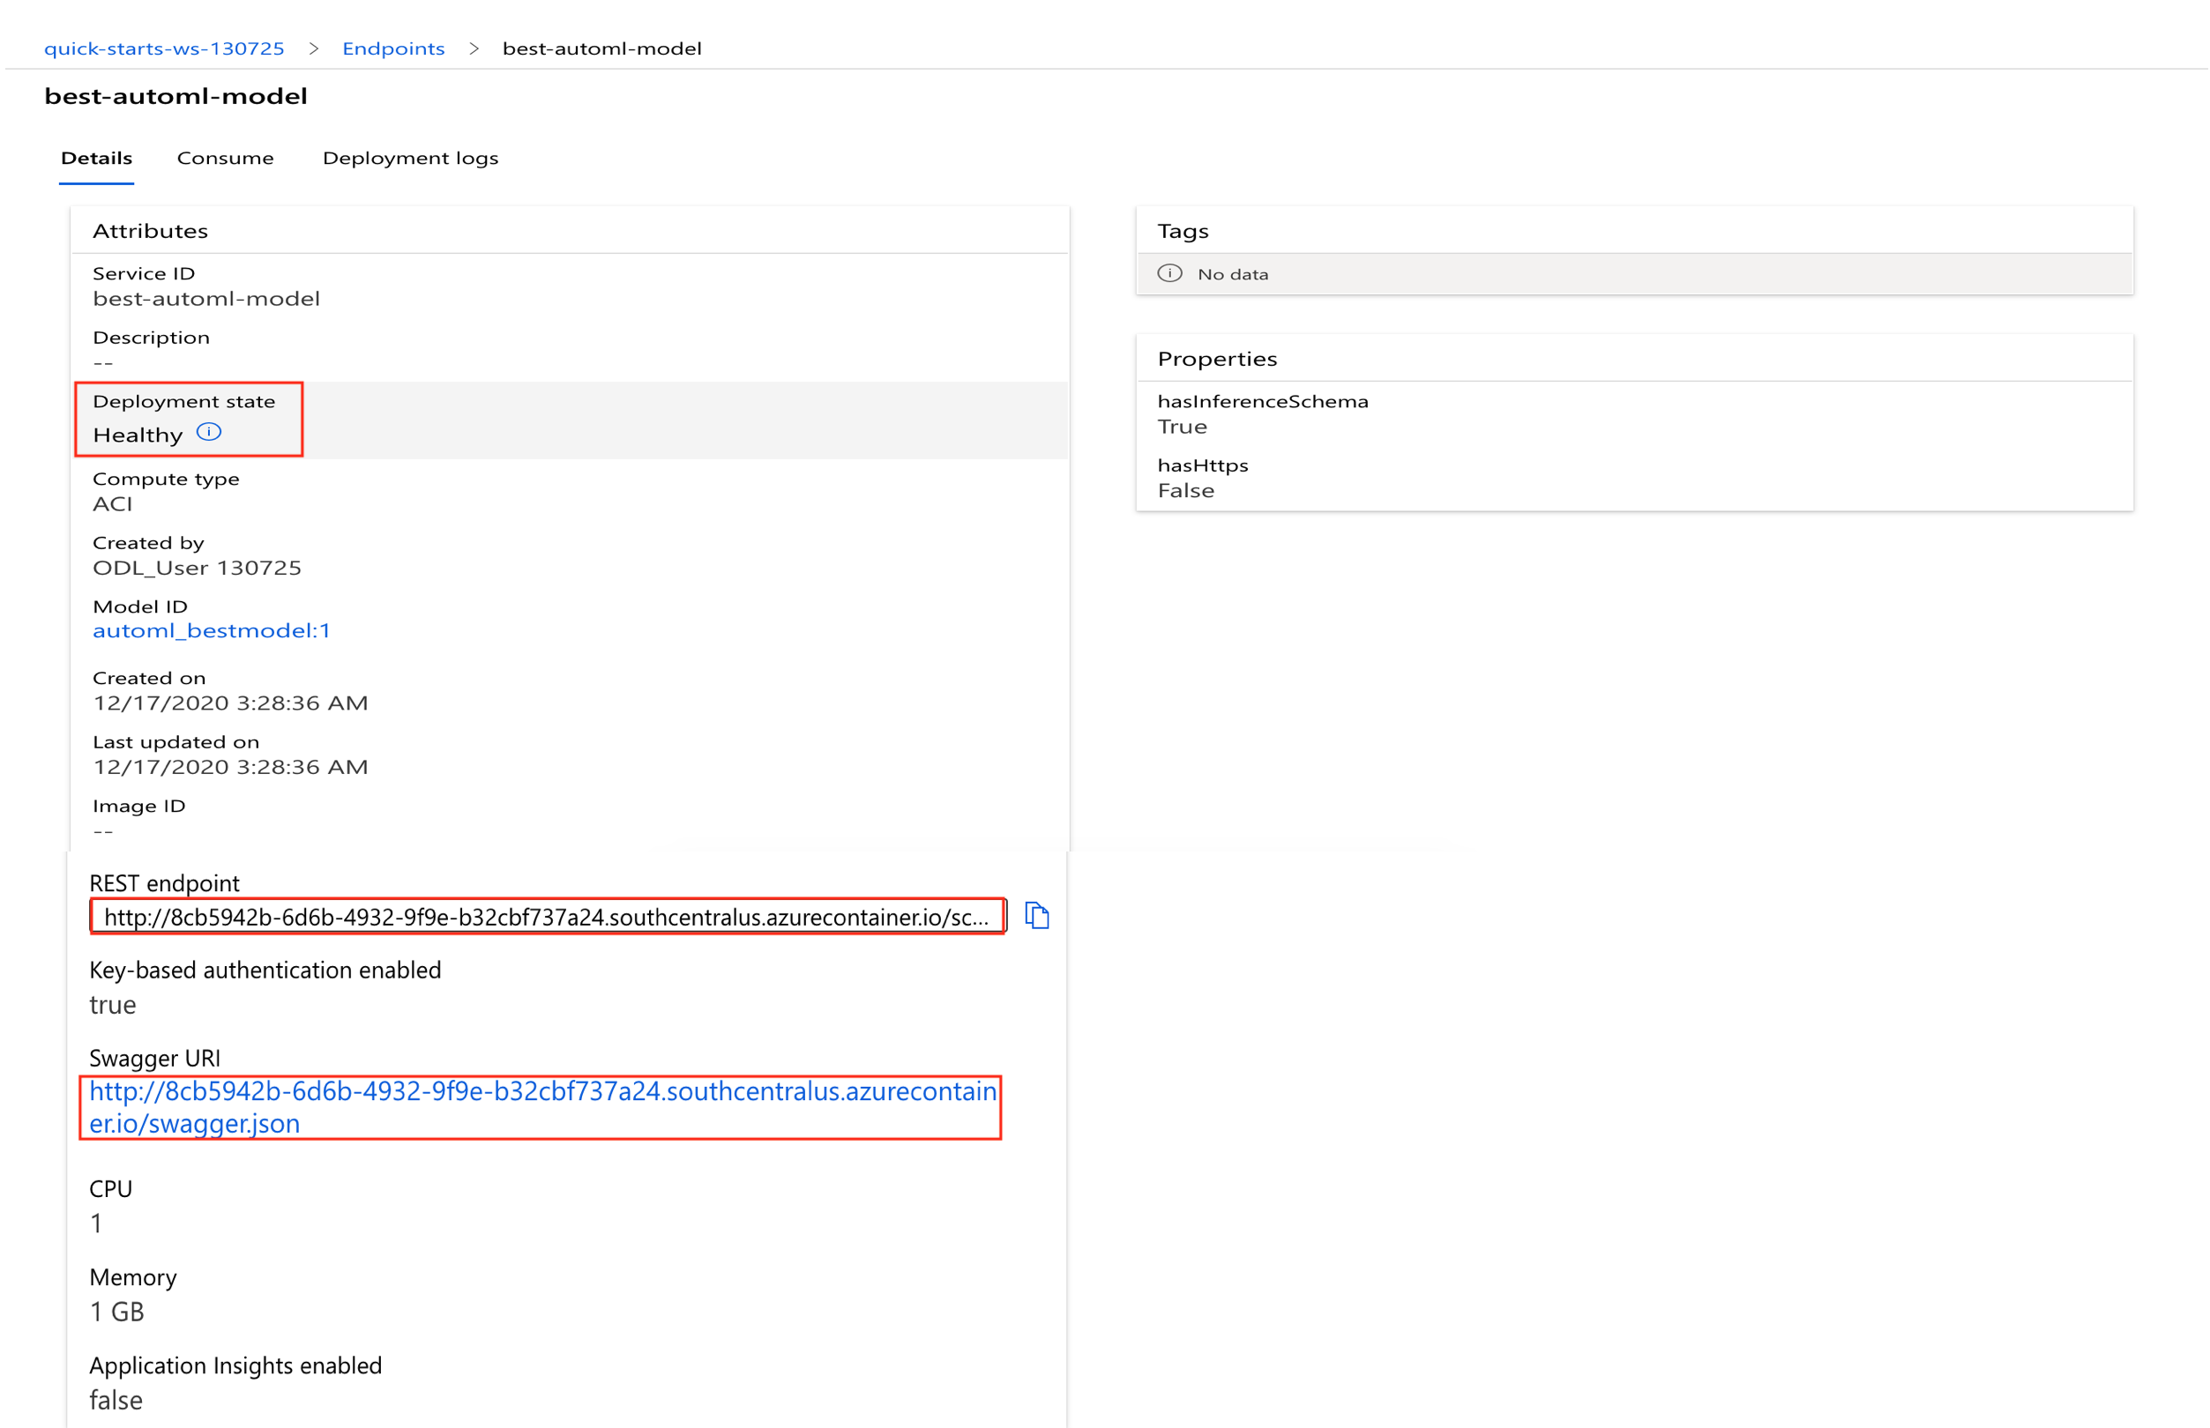Click the best-automl-model breadcrumb text
The width and height of the screenshot is (2210, 1428).
tap(601, 49)
